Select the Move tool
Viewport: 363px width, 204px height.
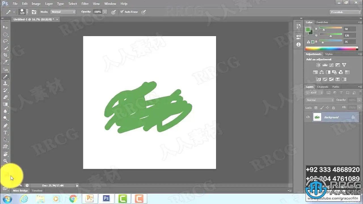point(5,27)
